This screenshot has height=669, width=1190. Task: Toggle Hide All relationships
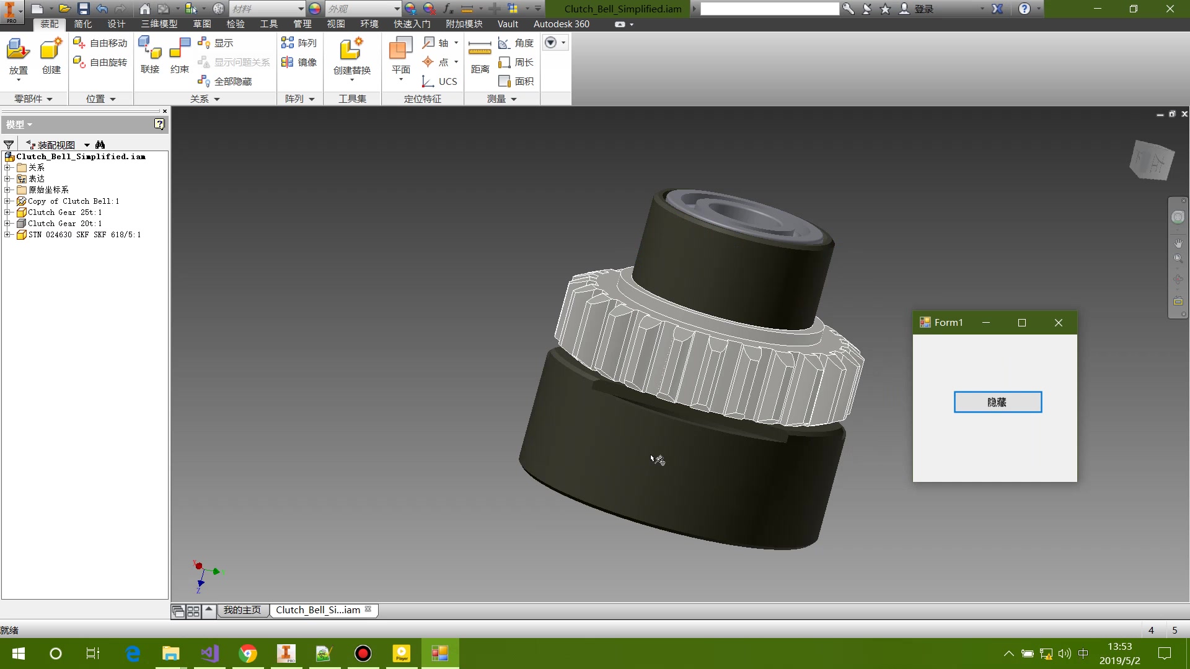pos(225,81)
